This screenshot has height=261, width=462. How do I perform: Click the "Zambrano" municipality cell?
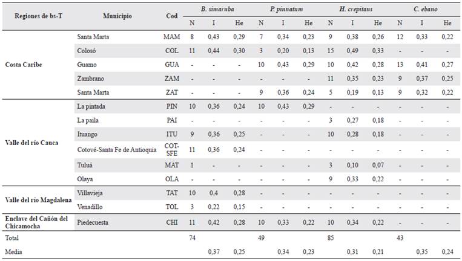(x=90, y=79)
